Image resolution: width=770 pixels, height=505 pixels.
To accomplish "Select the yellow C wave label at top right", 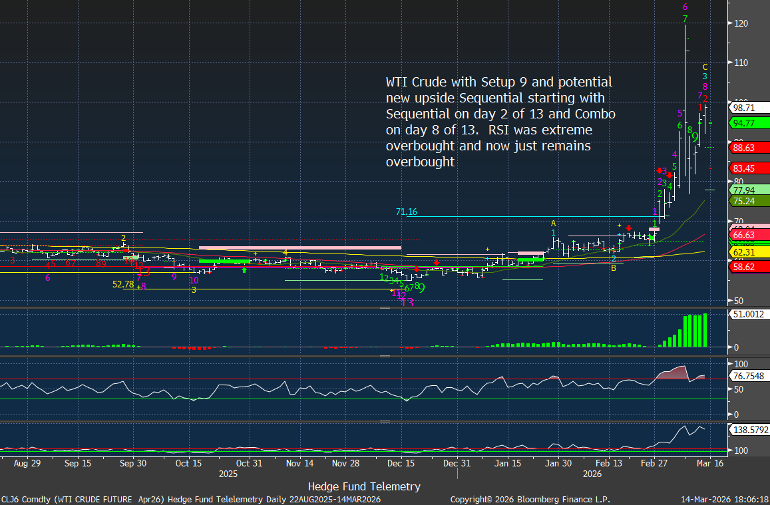I will [x=705, y=67].
